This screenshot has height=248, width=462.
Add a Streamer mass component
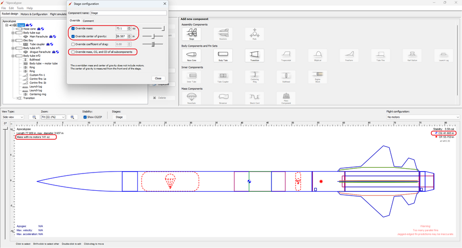tap(223, 98)
